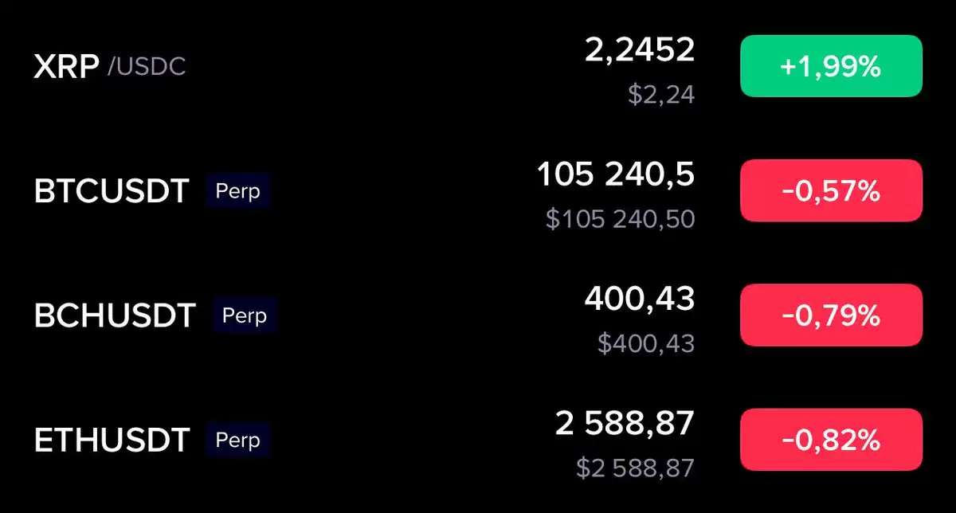Tap the red -0,82% change button
Image resolution: width=956 pixels, height=513 pixels.
(x=831, y=439)
